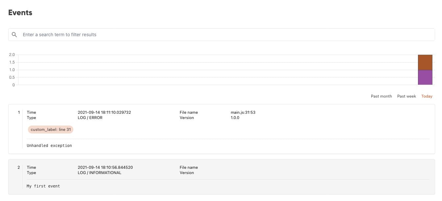
Task: Switch chart range to Past week
Action: pyautogui.click(x=406, y=96)
